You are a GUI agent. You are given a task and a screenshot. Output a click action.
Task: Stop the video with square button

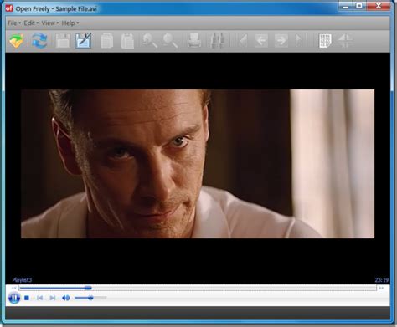[27, 298]
